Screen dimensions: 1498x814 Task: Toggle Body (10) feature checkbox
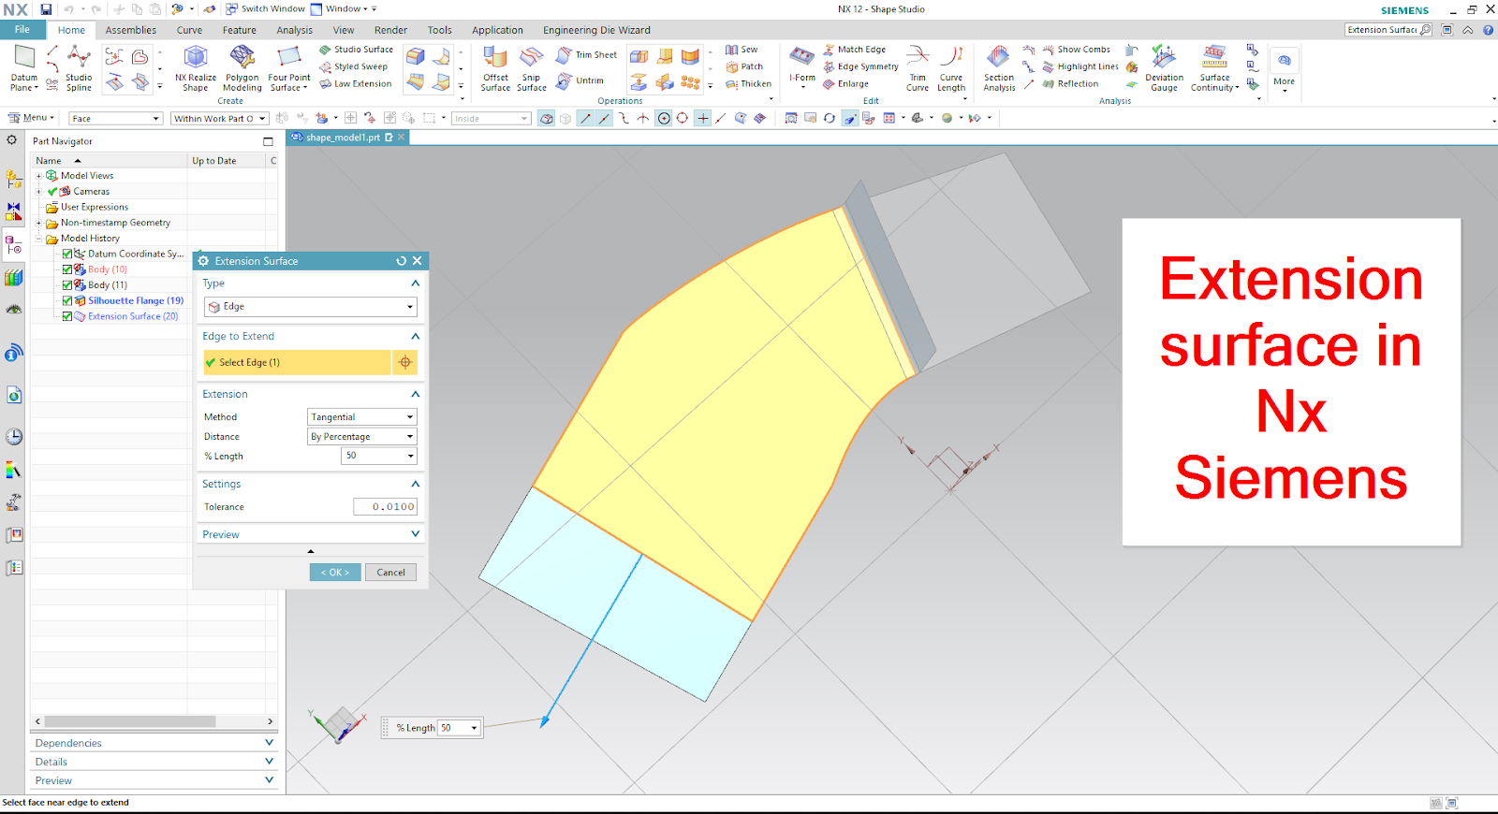pos(67,269)
